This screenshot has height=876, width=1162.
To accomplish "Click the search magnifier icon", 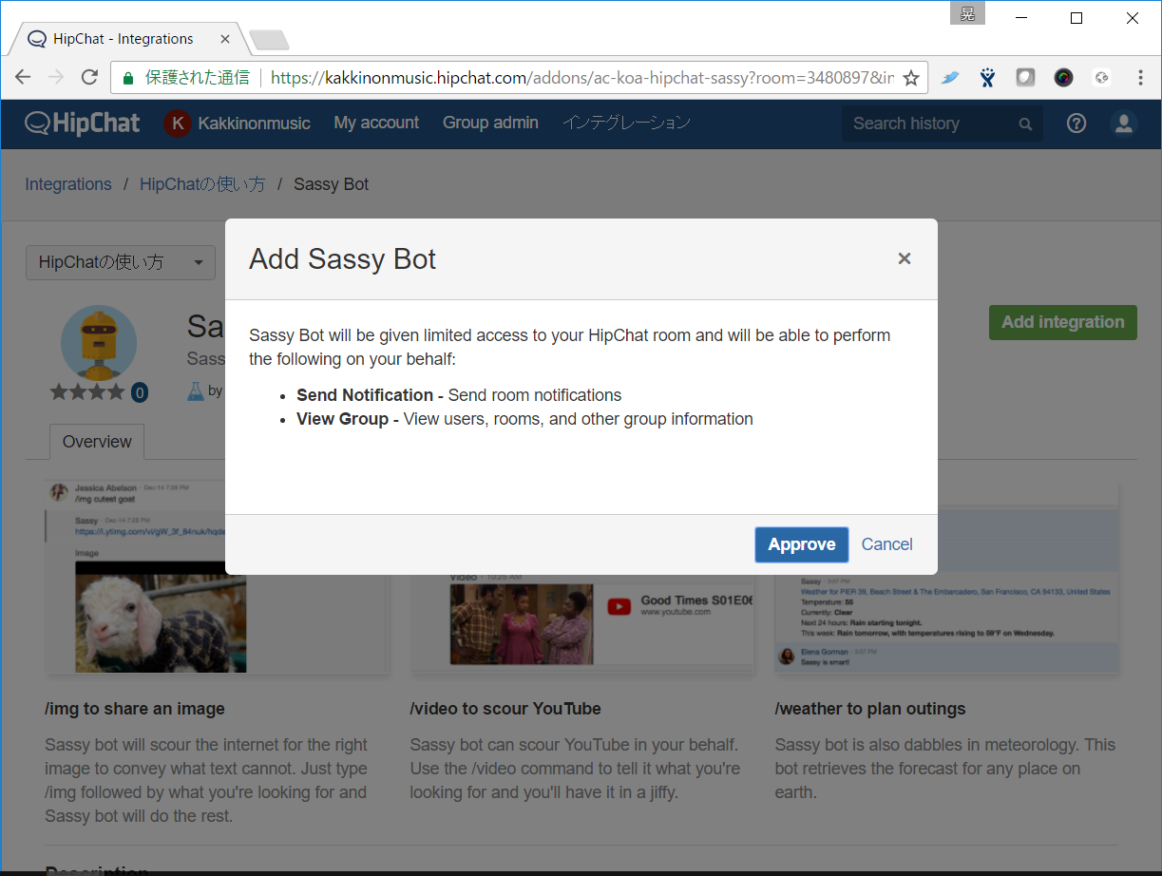I will point(1025,124).
